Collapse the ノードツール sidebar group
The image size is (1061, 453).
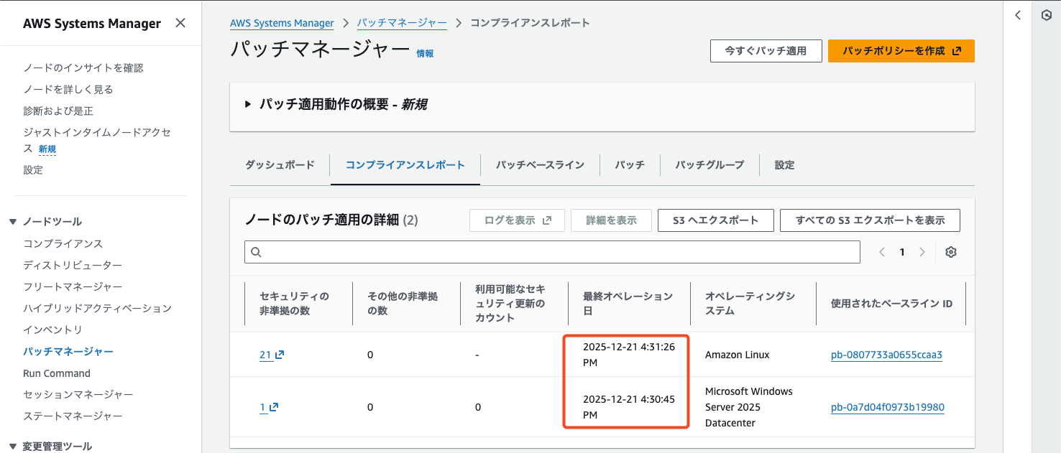[x=13, y=222]
